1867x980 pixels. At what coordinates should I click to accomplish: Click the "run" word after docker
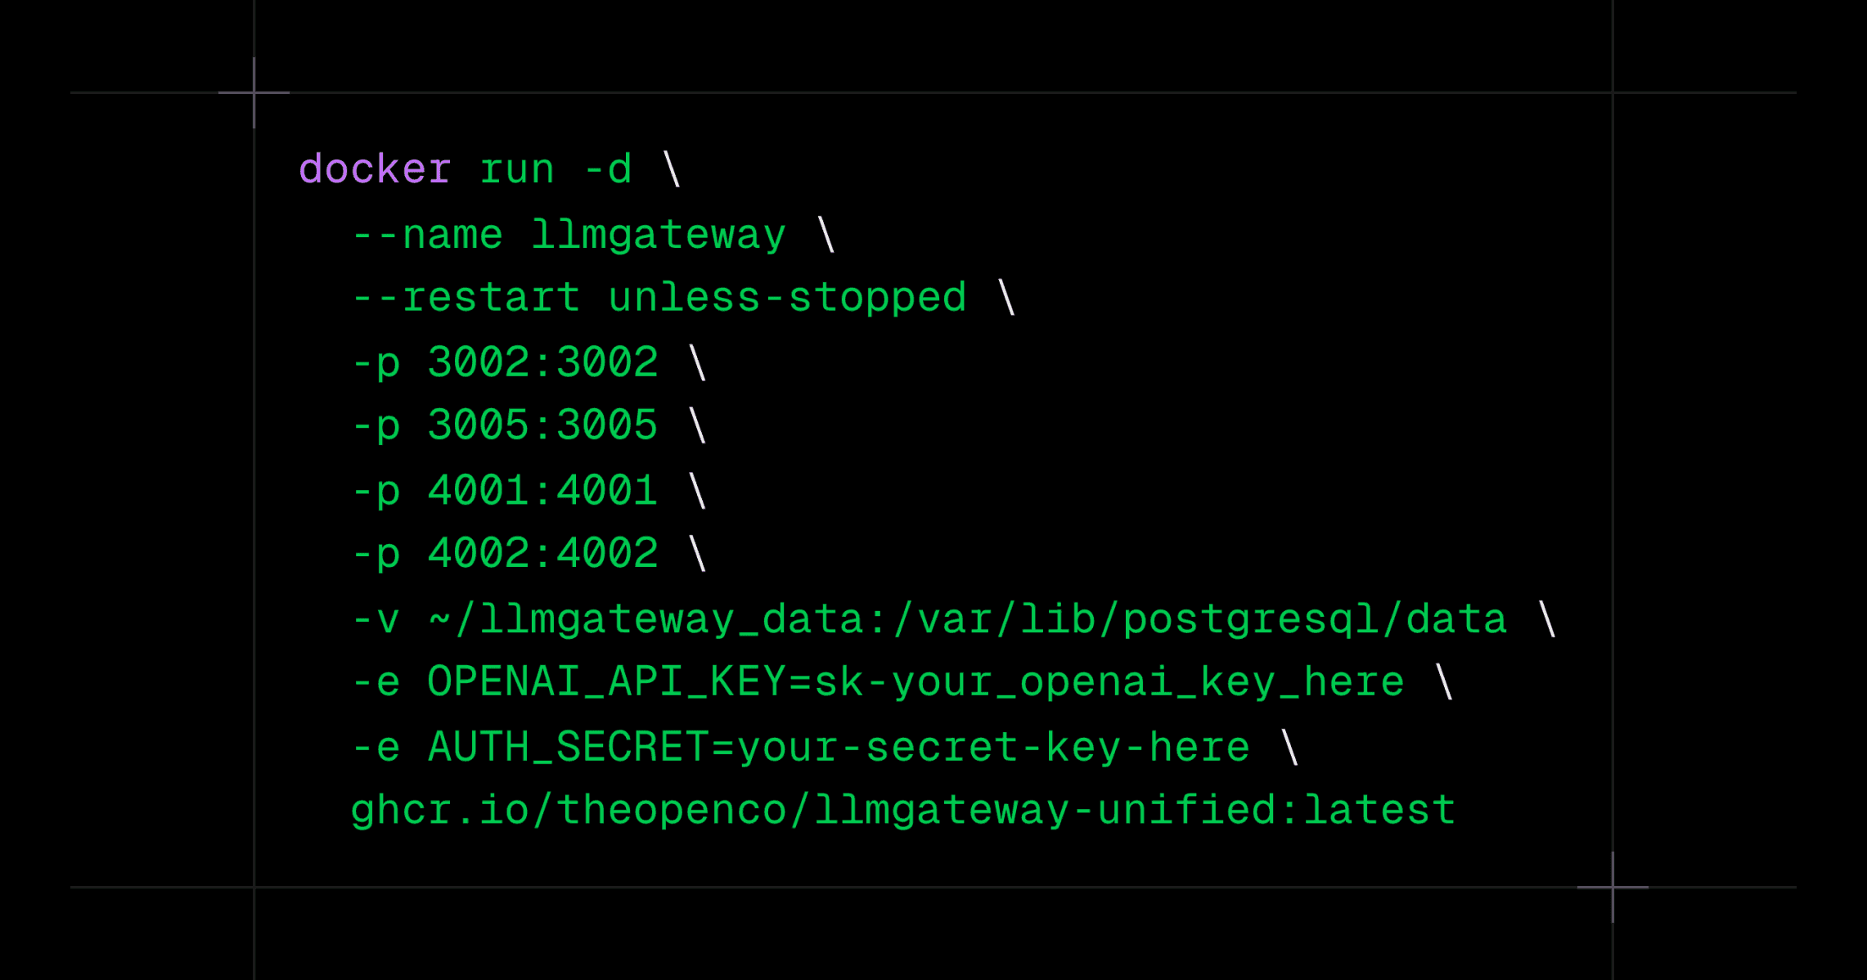pyautogui.click(x=517, y=170)
